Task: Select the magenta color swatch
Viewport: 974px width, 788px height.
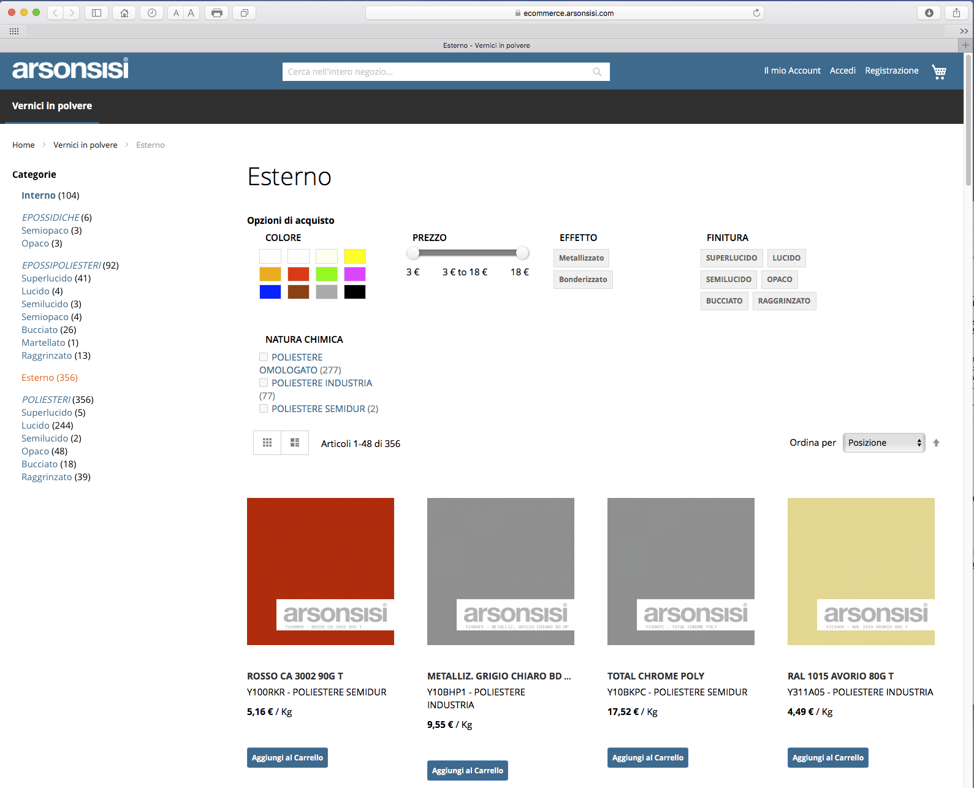Action: (x=355, y=274)
